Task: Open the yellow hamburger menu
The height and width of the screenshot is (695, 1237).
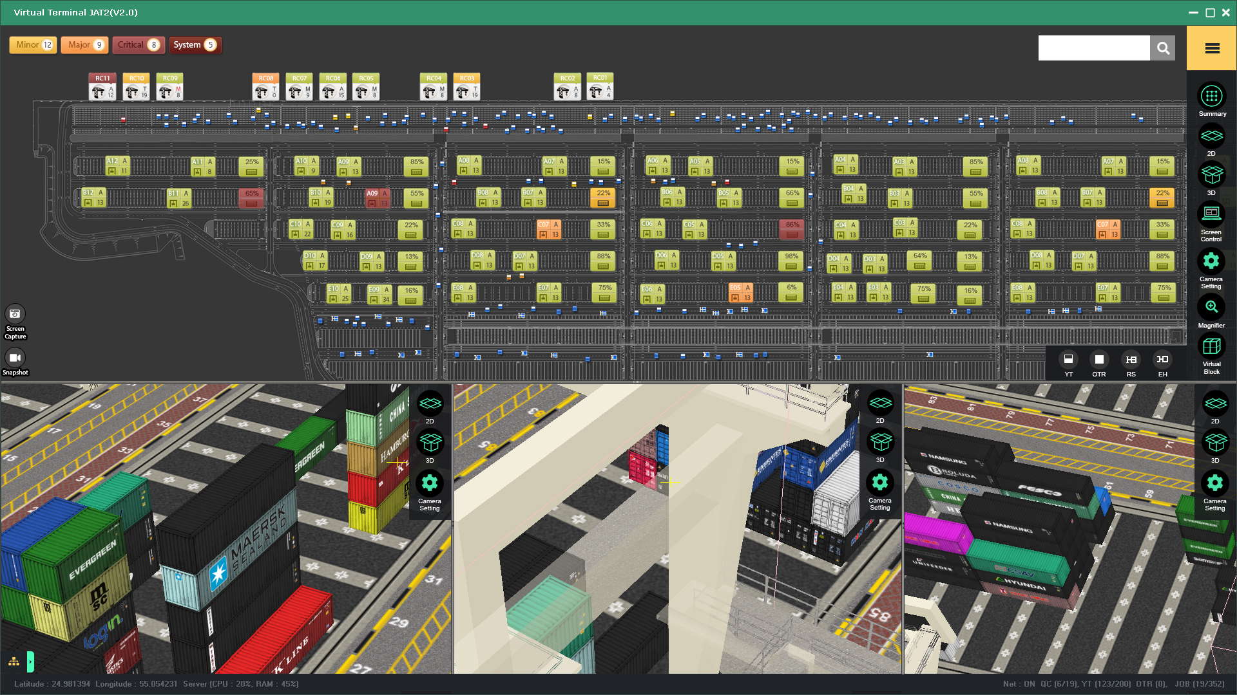Action: point(1212,48)
